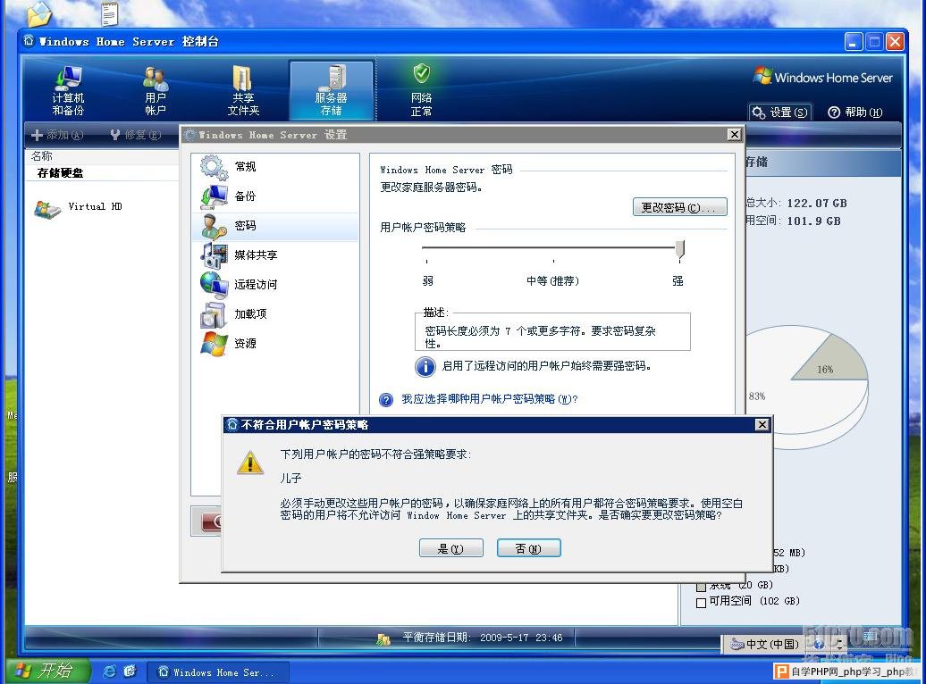Select the 媒体共享 label in settings list
The height and width of the screenshot is (684, 926).
pyautogui.click(x=256, y=255)
